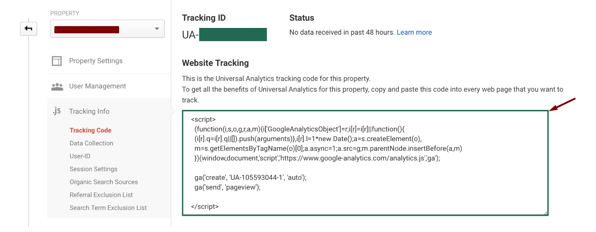Follow the Learn more link
This screenshot has width=596, height=232.
click(x=414, y=32)
